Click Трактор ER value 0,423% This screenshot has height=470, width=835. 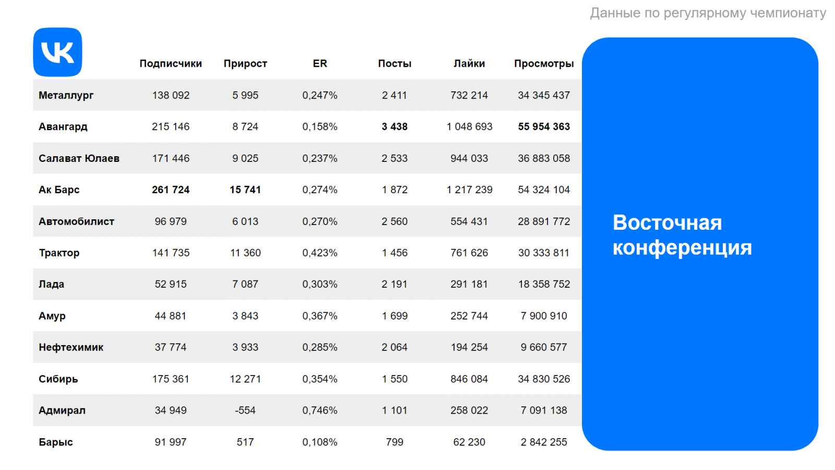(320, 253)
